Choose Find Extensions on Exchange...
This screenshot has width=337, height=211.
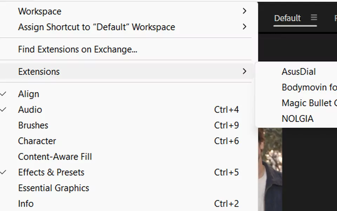tap(127, 49)
